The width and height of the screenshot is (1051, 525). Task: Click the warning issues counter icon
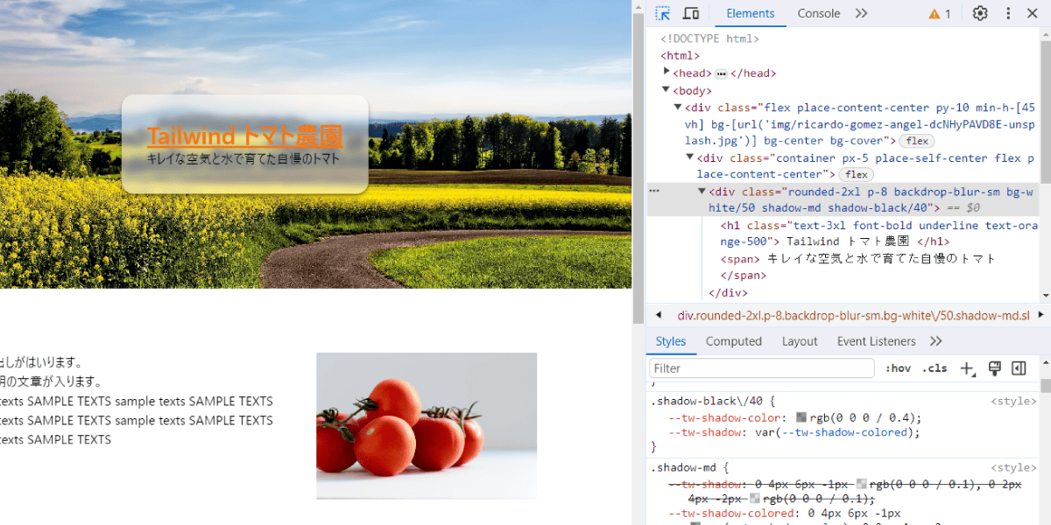(x=940, y=13)
